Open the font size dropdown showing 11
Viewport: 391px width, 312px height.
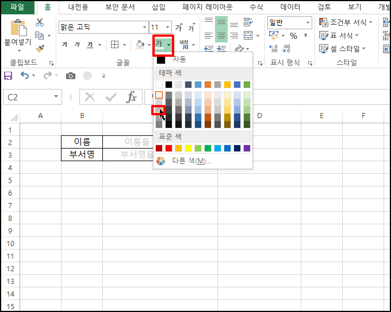[x=167, y=27]
